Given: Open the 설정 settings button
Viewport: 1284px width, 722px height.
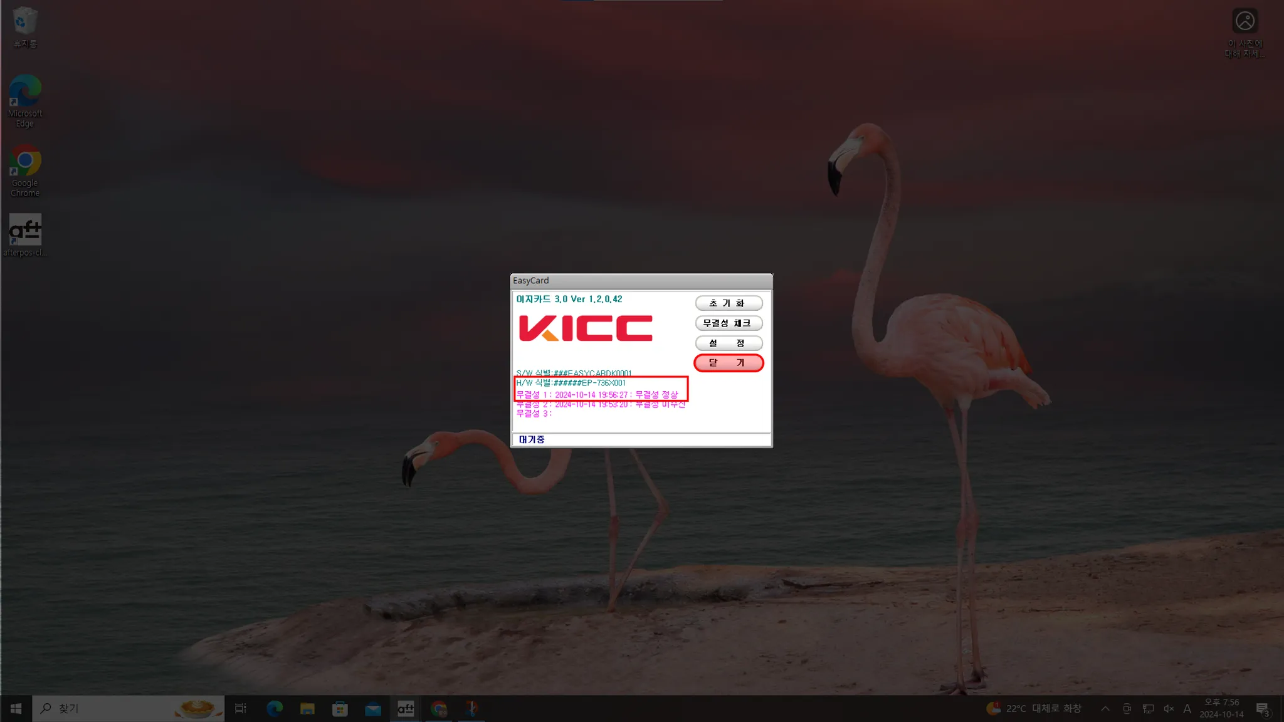Looking at the screenshot, I should [x=729, y=343].
